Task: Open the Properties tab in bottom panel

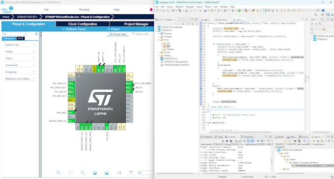Action: point(247,137)
